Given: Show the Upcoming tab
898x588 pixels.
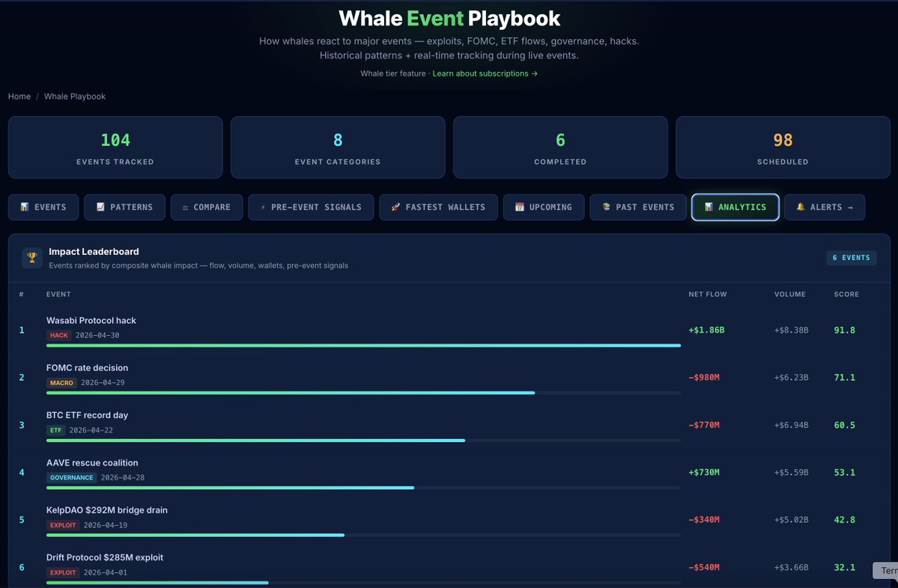Looking at the screenshot, I should pos(544,207).
